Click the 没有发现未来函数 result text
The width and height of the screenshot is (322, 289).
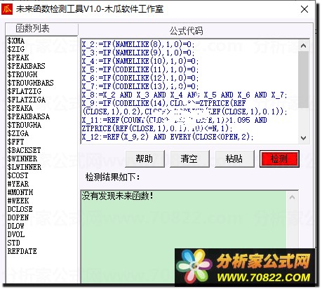click(118, 196)
